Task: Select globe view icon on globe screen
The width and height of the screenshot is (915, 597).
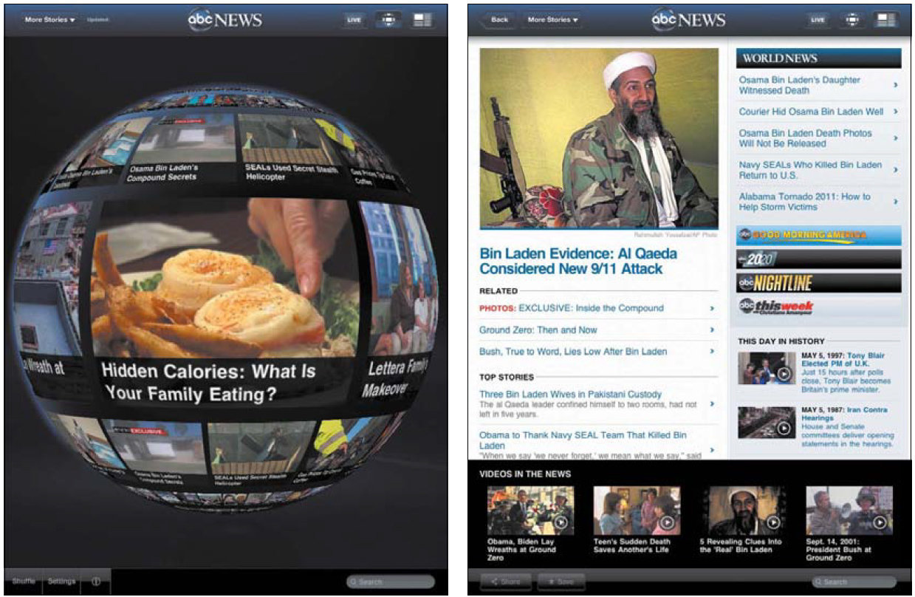Action: (x=388, y=20)
